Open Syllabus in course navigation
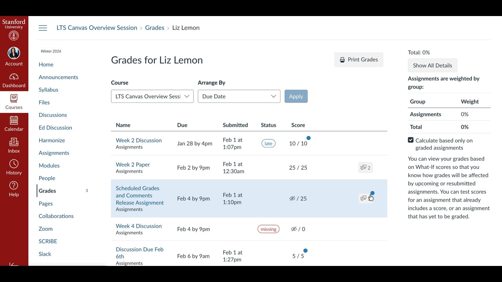 coord(48,90)
